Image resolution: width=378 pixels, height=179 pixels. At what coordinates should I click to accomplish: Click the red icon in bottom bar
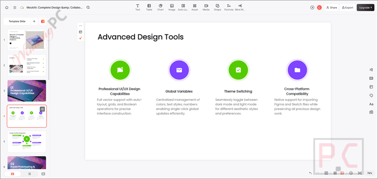[x=342, y=173]
